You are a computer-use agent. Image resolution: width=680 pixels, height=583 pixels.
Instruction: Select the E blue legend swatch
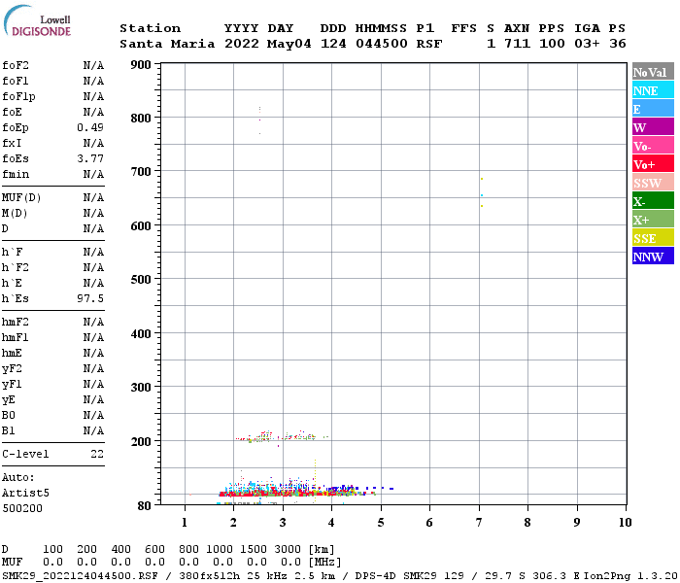click(x=653, y=109)
